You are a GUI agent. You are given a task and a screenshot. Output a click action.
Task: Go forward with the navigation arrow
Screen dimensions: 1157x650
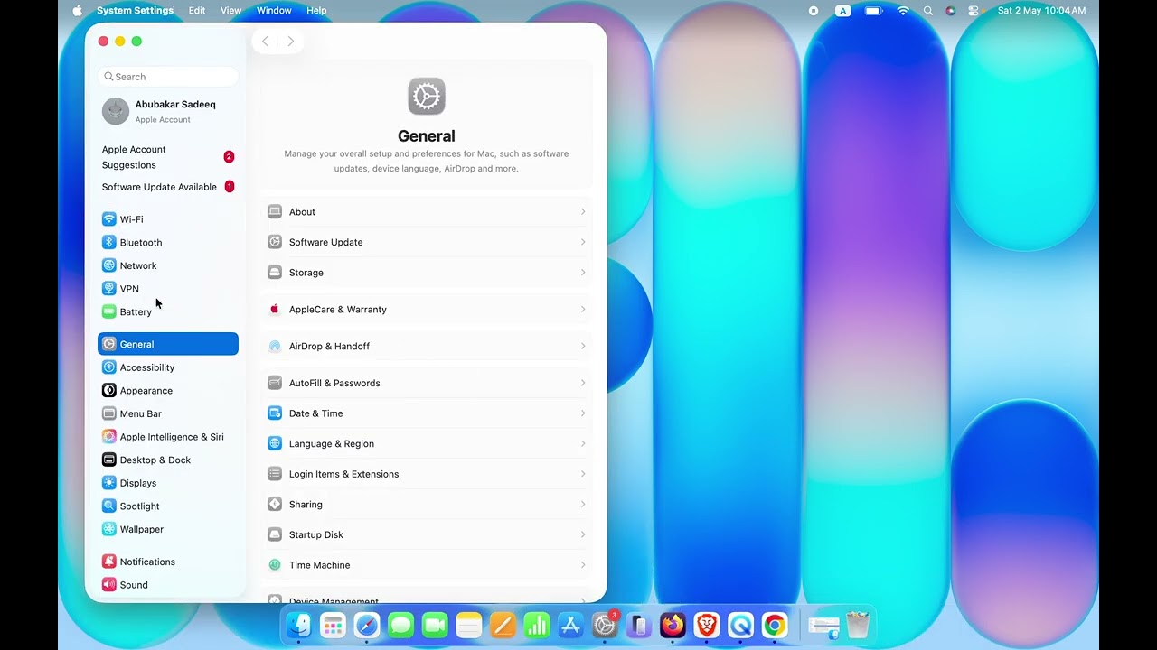click(x=290, y=41)
